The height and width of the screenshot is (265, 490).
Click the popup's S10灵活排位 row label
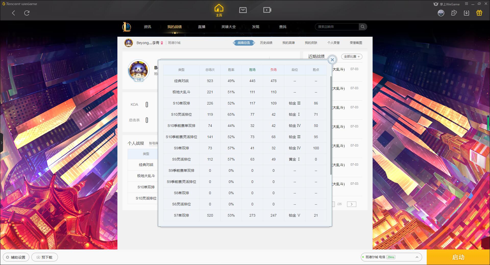181,114
